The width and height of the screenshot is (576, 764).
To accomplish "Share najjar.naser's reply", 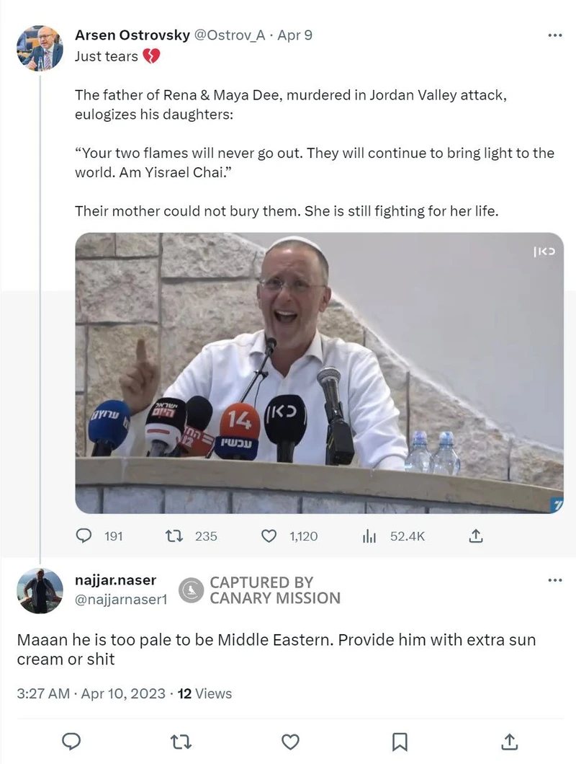I will click(509, 741).
